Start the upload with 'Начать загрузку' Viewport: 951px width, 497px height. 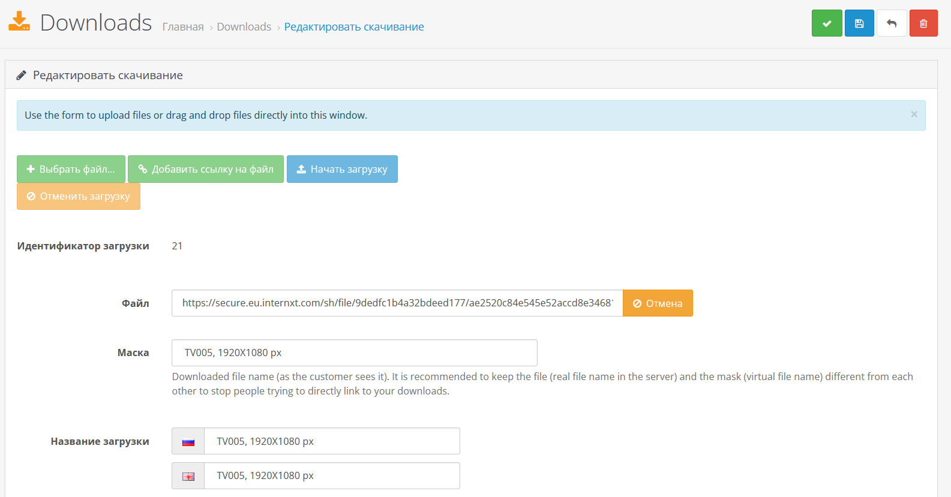tap(342, 169)
